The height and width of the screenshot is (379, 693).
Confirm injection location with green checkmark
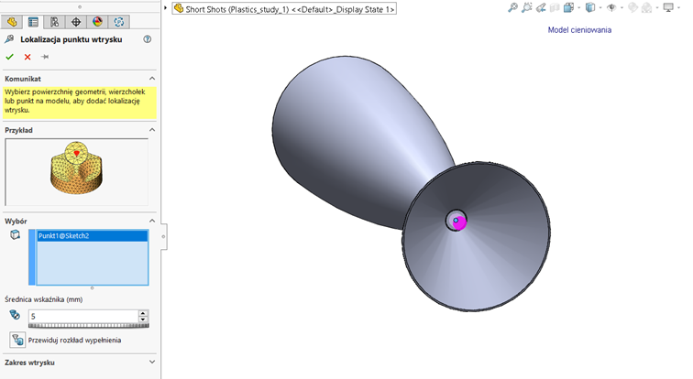(x=10, y=57)
